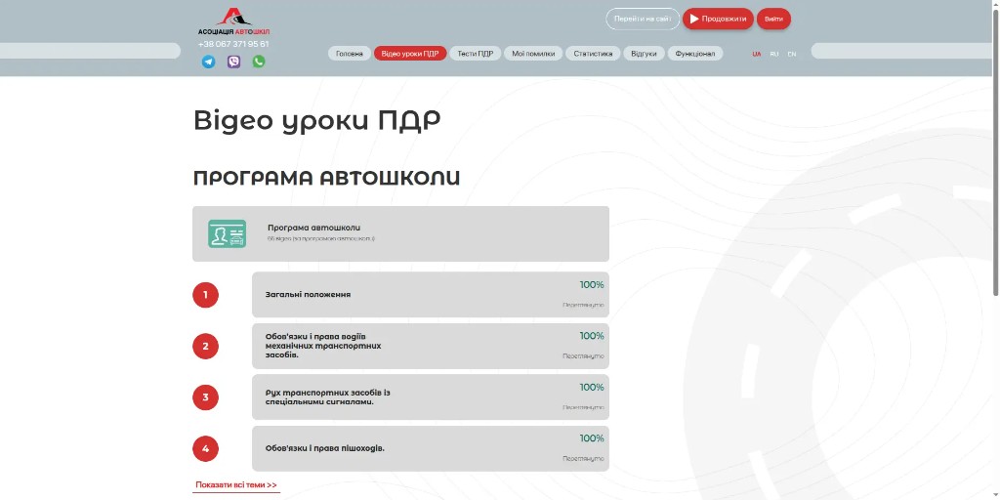Open the Програма автошколи card
This screenshot has width=1000, height=500.
tap(400, 233)
